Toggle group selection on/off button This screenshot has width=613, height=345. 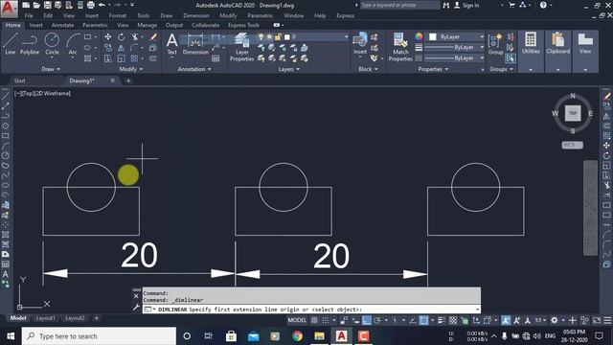point(511,58)
